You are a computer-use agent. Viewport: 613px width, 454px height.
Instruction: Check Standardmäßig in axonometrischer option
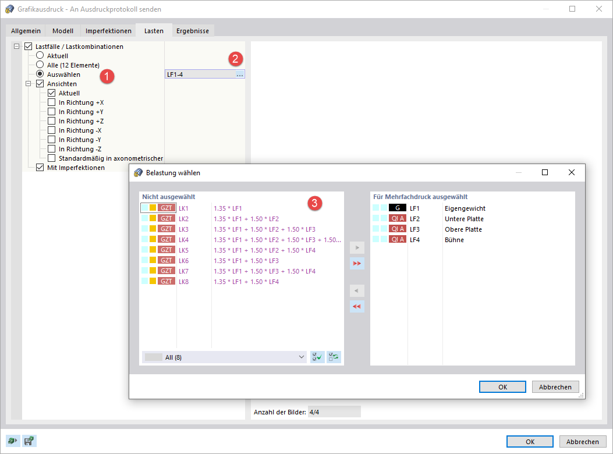[52, 158]
